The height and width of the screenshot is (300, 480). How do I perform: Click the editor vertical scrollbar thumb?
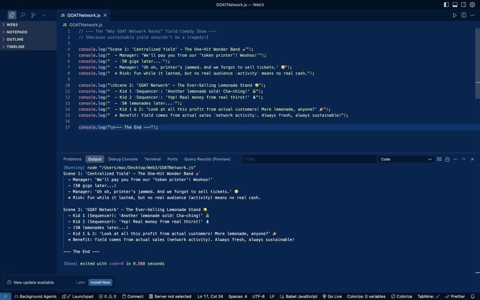point(478,63)
